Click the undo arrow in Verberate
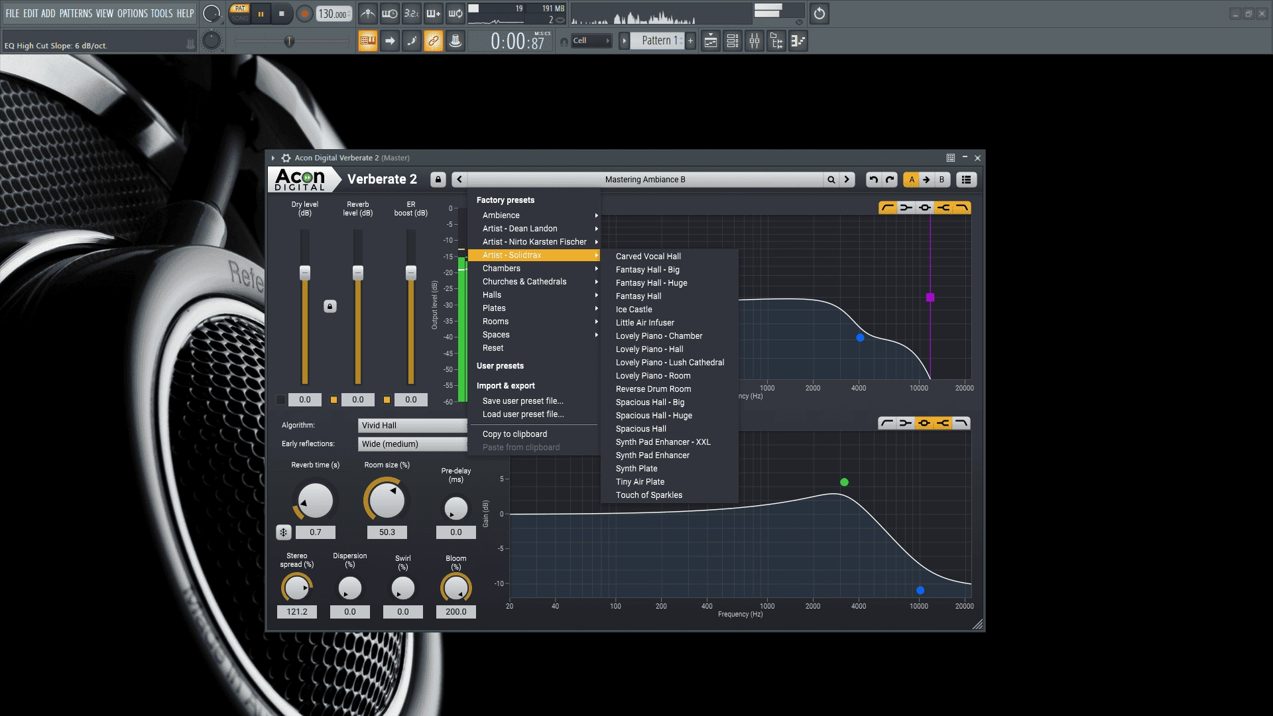This screenshot has height=716, width=1273. (x=873, y=180)
